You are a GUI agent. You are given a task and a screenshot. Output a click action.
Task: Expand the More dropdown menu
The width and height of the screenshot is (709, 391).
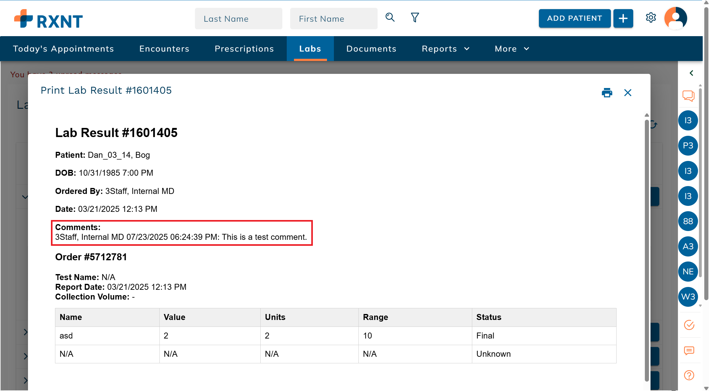512,49
